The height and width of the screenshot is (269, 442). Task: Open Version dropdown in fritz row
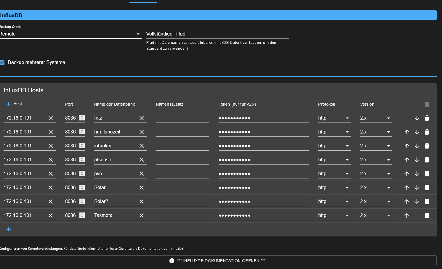click(x=376, y=118)
